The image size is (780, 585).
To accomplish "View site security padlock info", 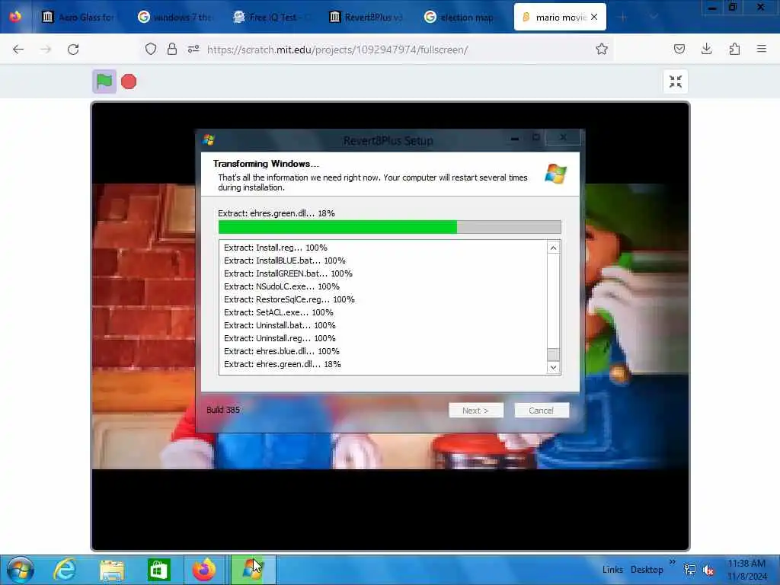I will [172, 50].
